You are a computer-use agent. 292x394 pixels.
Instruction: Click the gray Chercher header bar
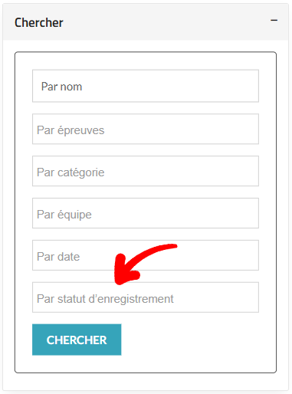pyautogui.click(x=146, y=22)
